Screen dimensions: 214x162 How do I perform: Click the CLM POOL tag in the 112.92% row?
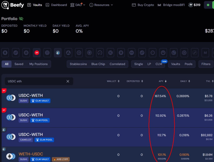coord(40,120)
